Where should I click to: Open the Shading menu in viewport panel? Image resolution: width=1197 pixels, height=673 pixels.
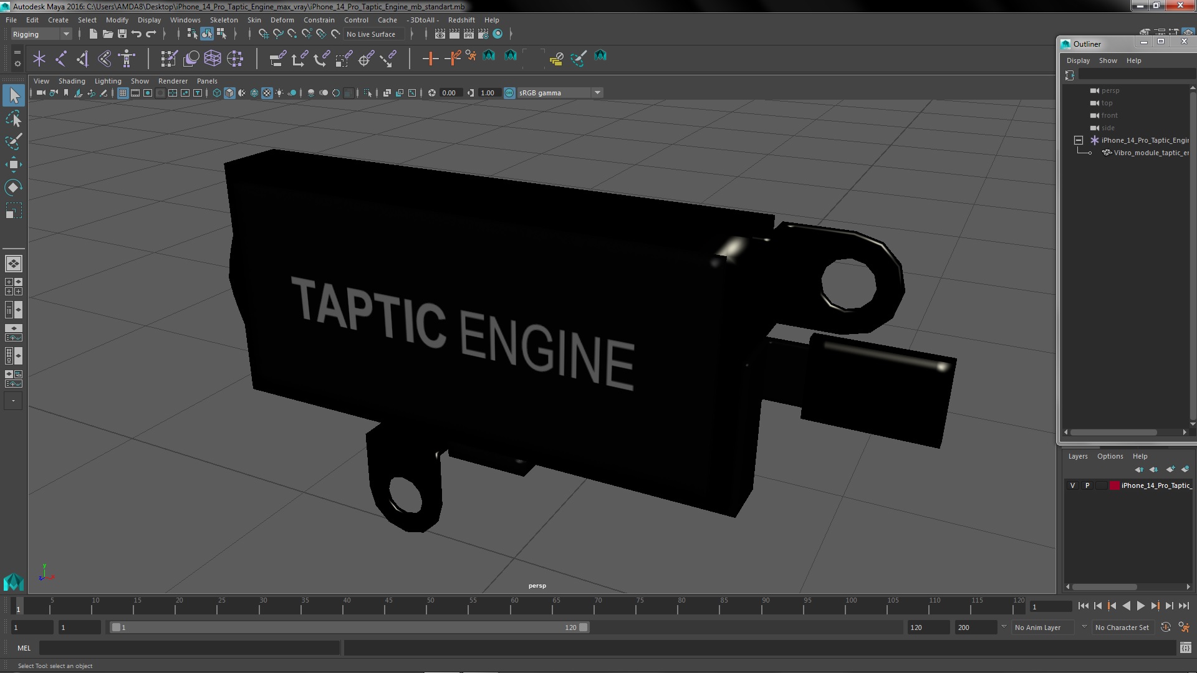tap(72, 81)
